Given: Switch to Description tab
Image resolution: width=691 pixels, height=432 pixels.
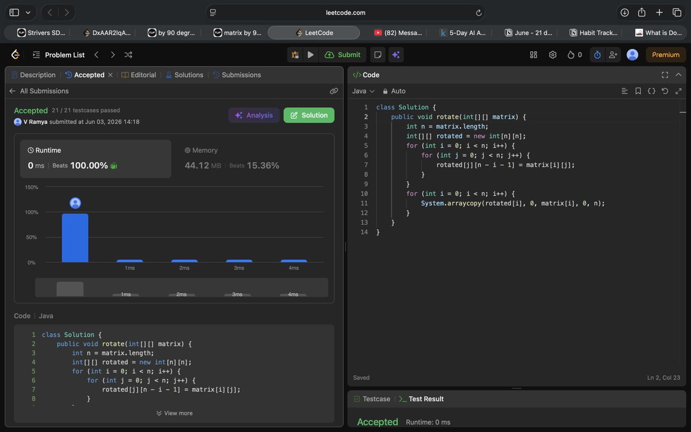Looking at the screenshot, I should [33, 75].
